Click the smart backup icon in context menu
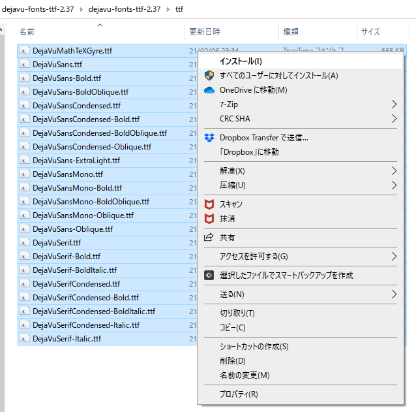The width and height of the screenshot is (416, 412). coord(209,275)
